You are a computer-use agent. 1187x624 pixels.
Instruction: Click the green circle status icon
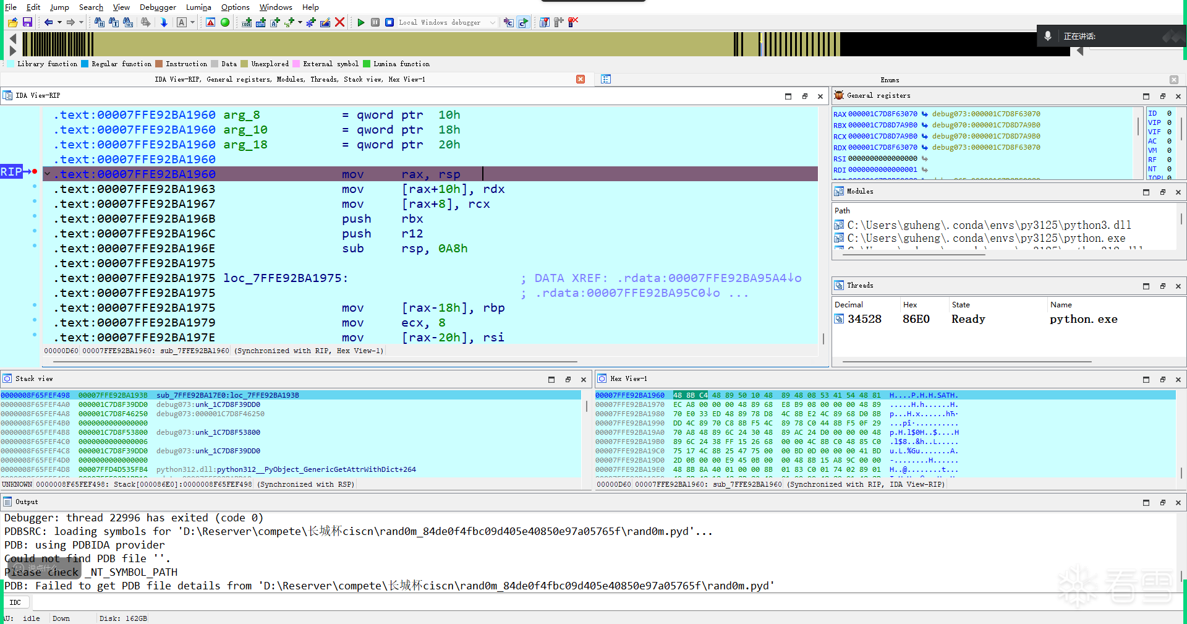(x=225, y=22)
